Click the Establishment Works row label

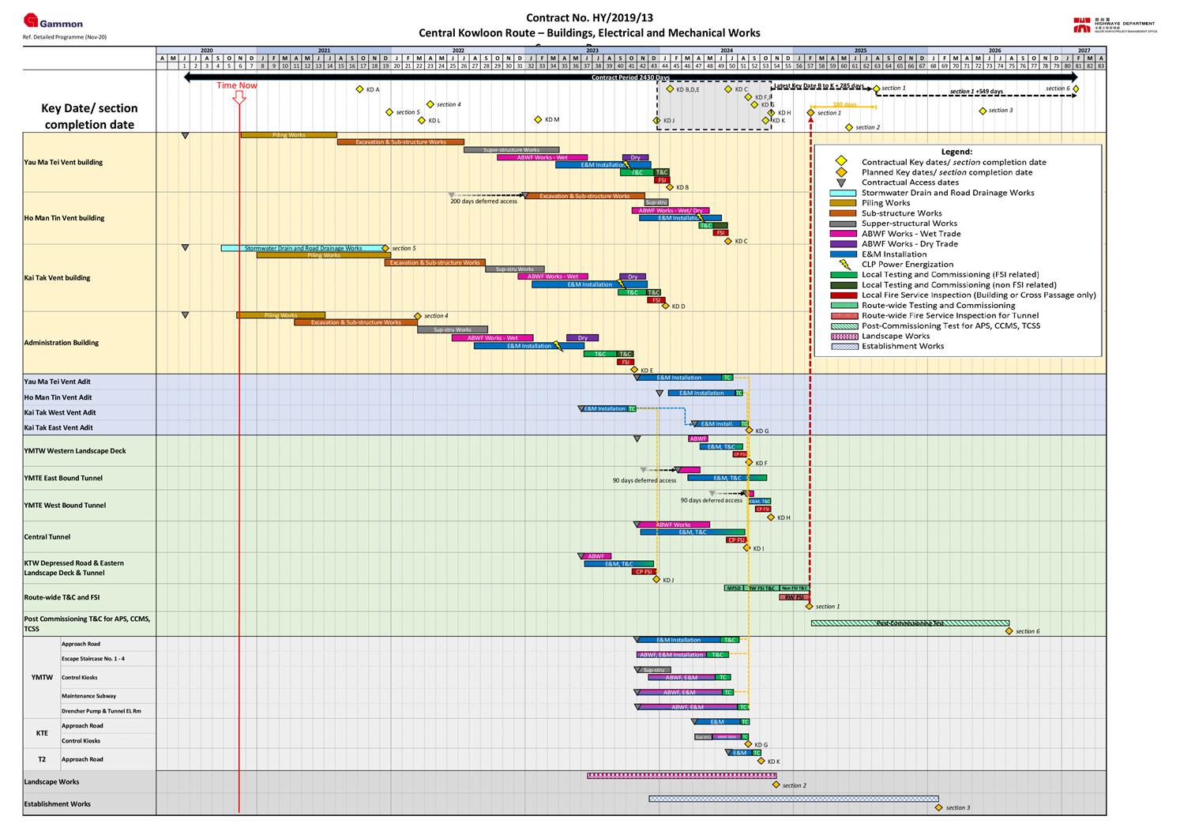[57, 804]
